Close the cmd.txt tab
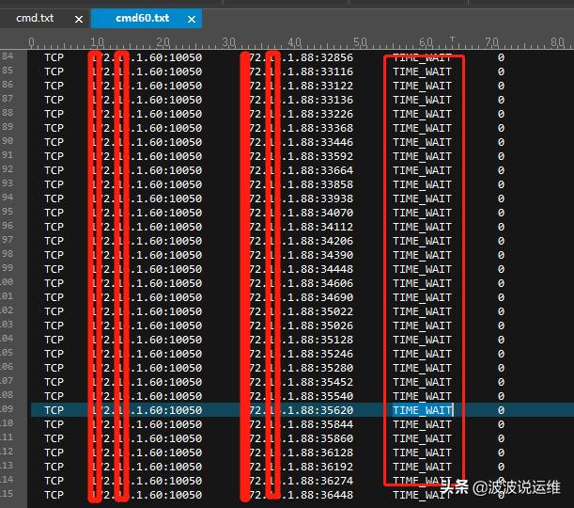The image size is (574, 508). pos(77,19)
